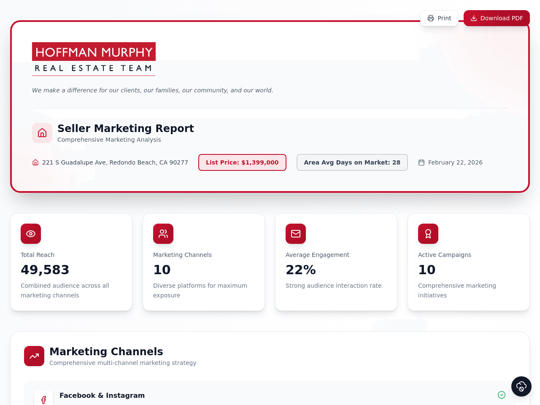Click the Average Engagement value 22%
The width and height of the screenshot is (540, 405).
point(301,270)
